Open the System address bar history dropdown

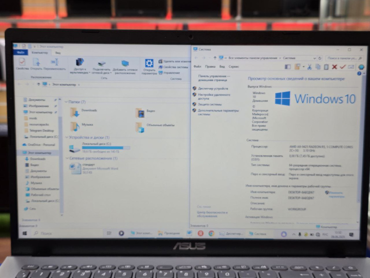point(314,58)
